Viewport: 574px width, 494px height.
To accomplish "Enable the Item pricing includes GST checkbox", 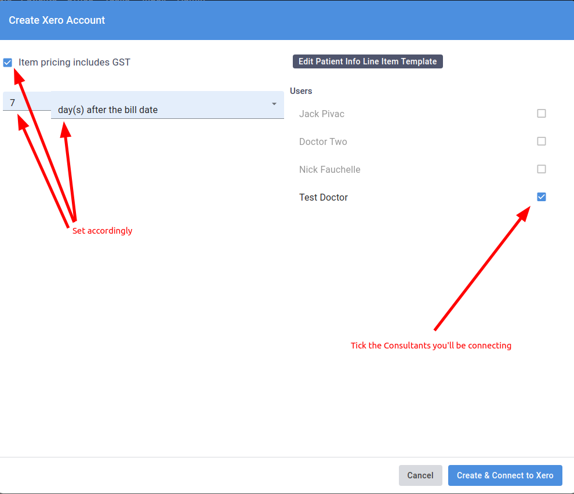I will click(8, 62).
